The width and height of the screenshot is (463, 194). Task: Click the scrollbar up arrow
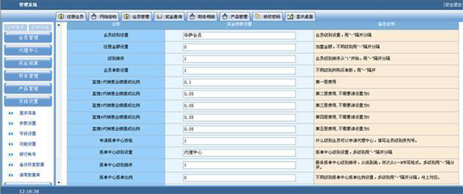coord(58,25)
